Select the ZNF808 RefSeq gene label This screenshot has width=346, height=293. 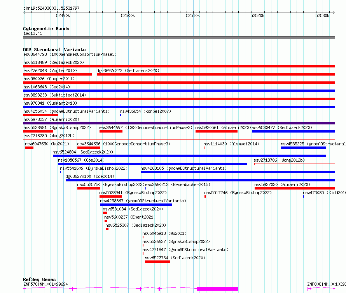327,284
